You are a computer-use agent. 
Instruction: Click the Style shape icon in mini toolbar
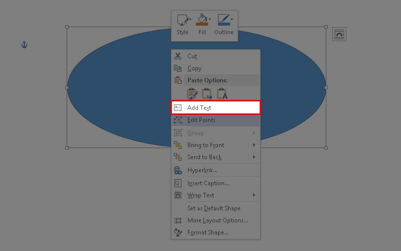181,21
